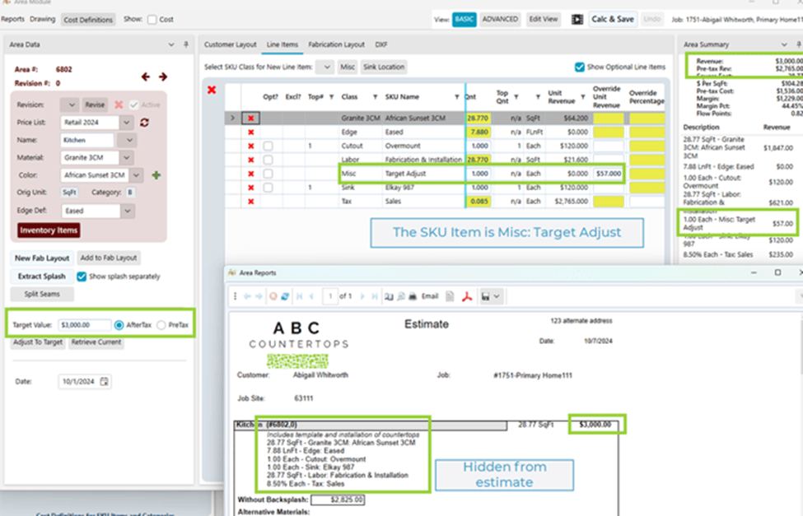Check Opt? box for Sink Elkay 987 row
803x516 pixels.
[x=268, y=188]
